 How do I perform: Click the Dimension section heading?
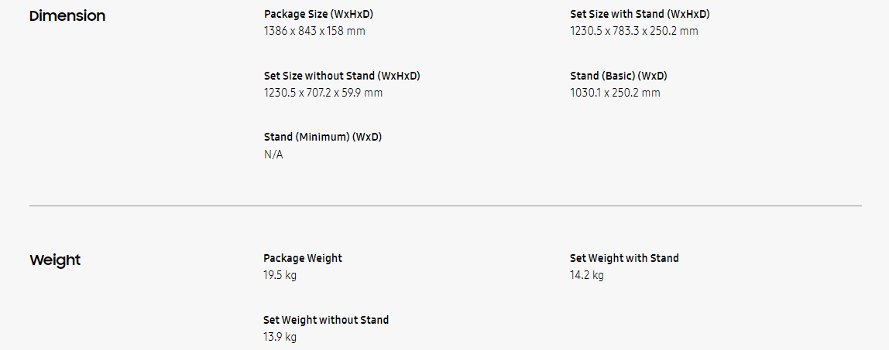(x=67, y=16)
